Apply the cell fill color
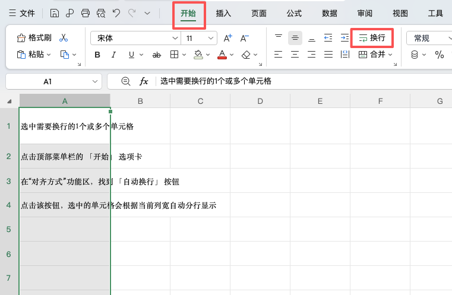 [198, 55]
